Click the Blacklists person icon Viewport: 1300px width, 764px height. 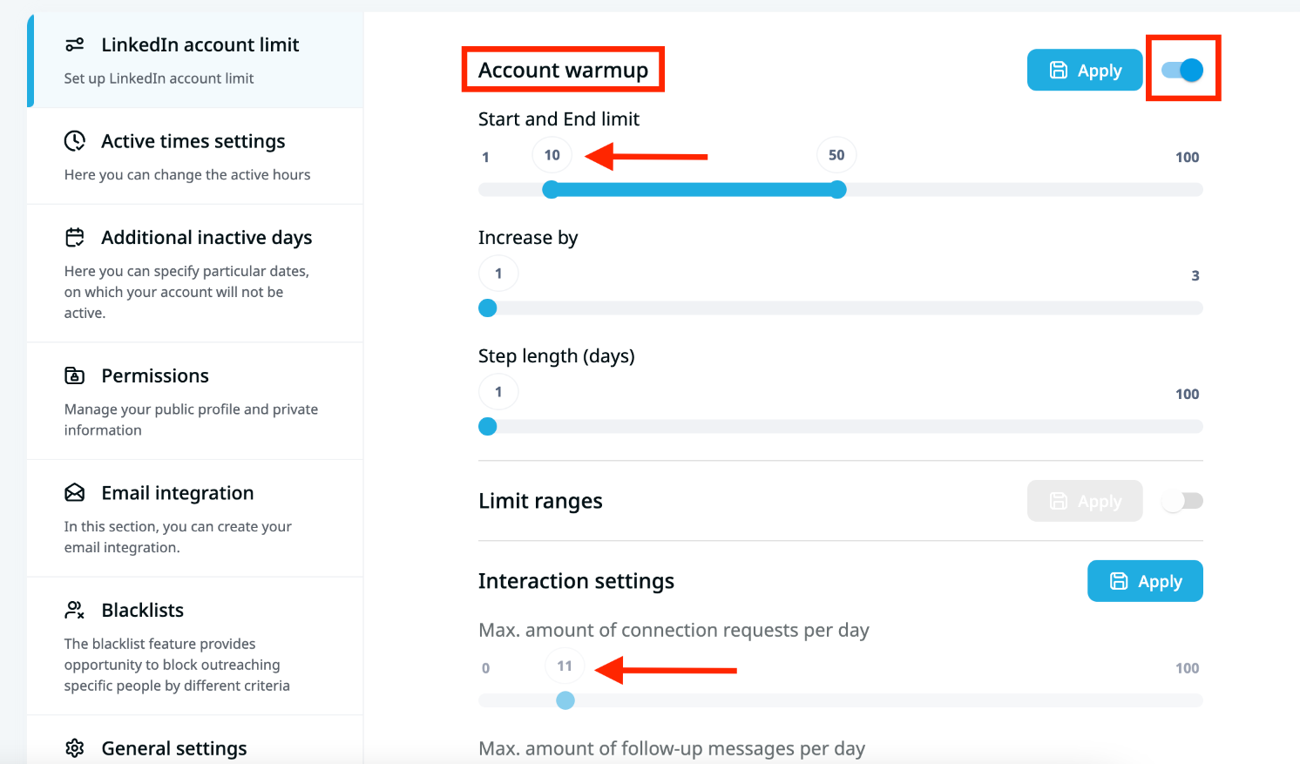tap(75, 610)
